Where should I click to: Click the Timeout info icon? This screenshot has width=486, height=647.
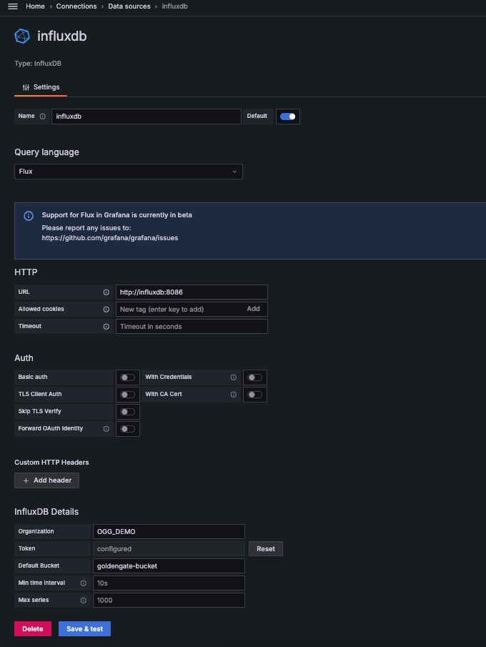pyautogui.click(x=106, y=327)
